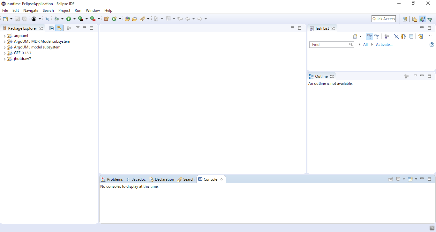Screen dimensions: 436x232
Task: Click the Search flashlight toolbar icon
Action: pyautogui.click(x=142, y=19)
